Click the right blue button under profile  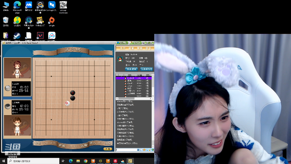tap(147, 69)
